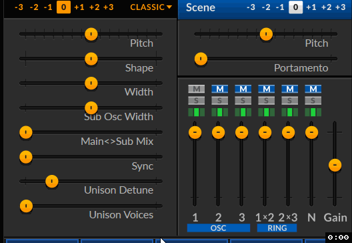The width and height of the screenshot is (352, 243).
Task: Click the Shape slider handle
Action: point(91,59)
